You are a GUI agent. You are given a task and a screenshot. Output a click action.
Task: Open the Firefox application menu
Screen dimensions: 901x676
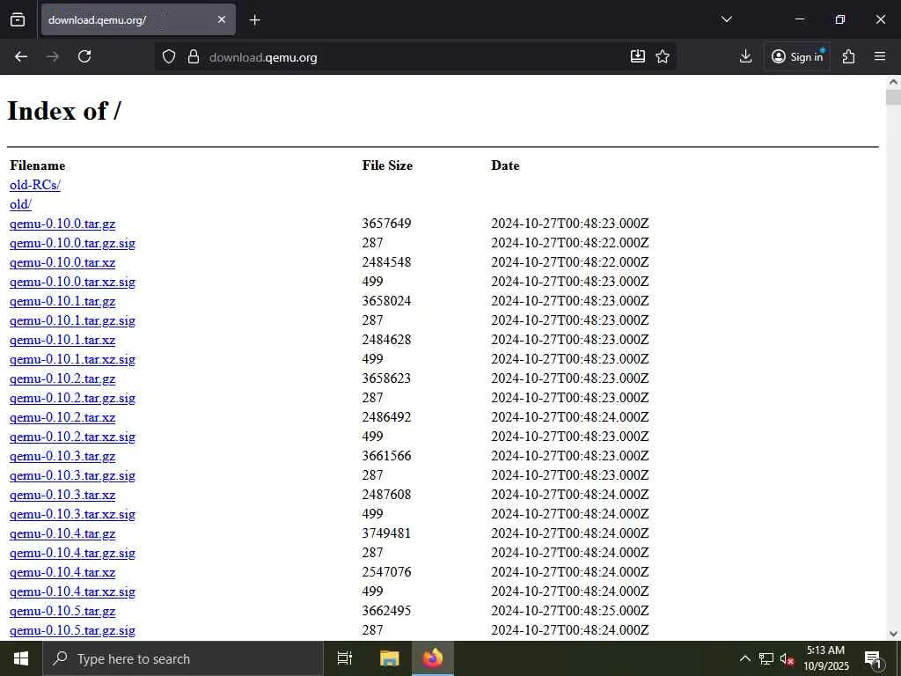pyautogui.click(x=880, y=56)
